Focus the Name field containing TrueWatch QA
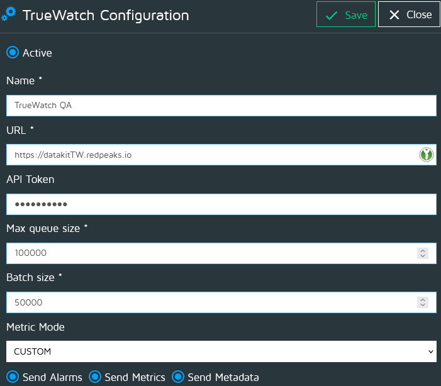 pos(221,106)
